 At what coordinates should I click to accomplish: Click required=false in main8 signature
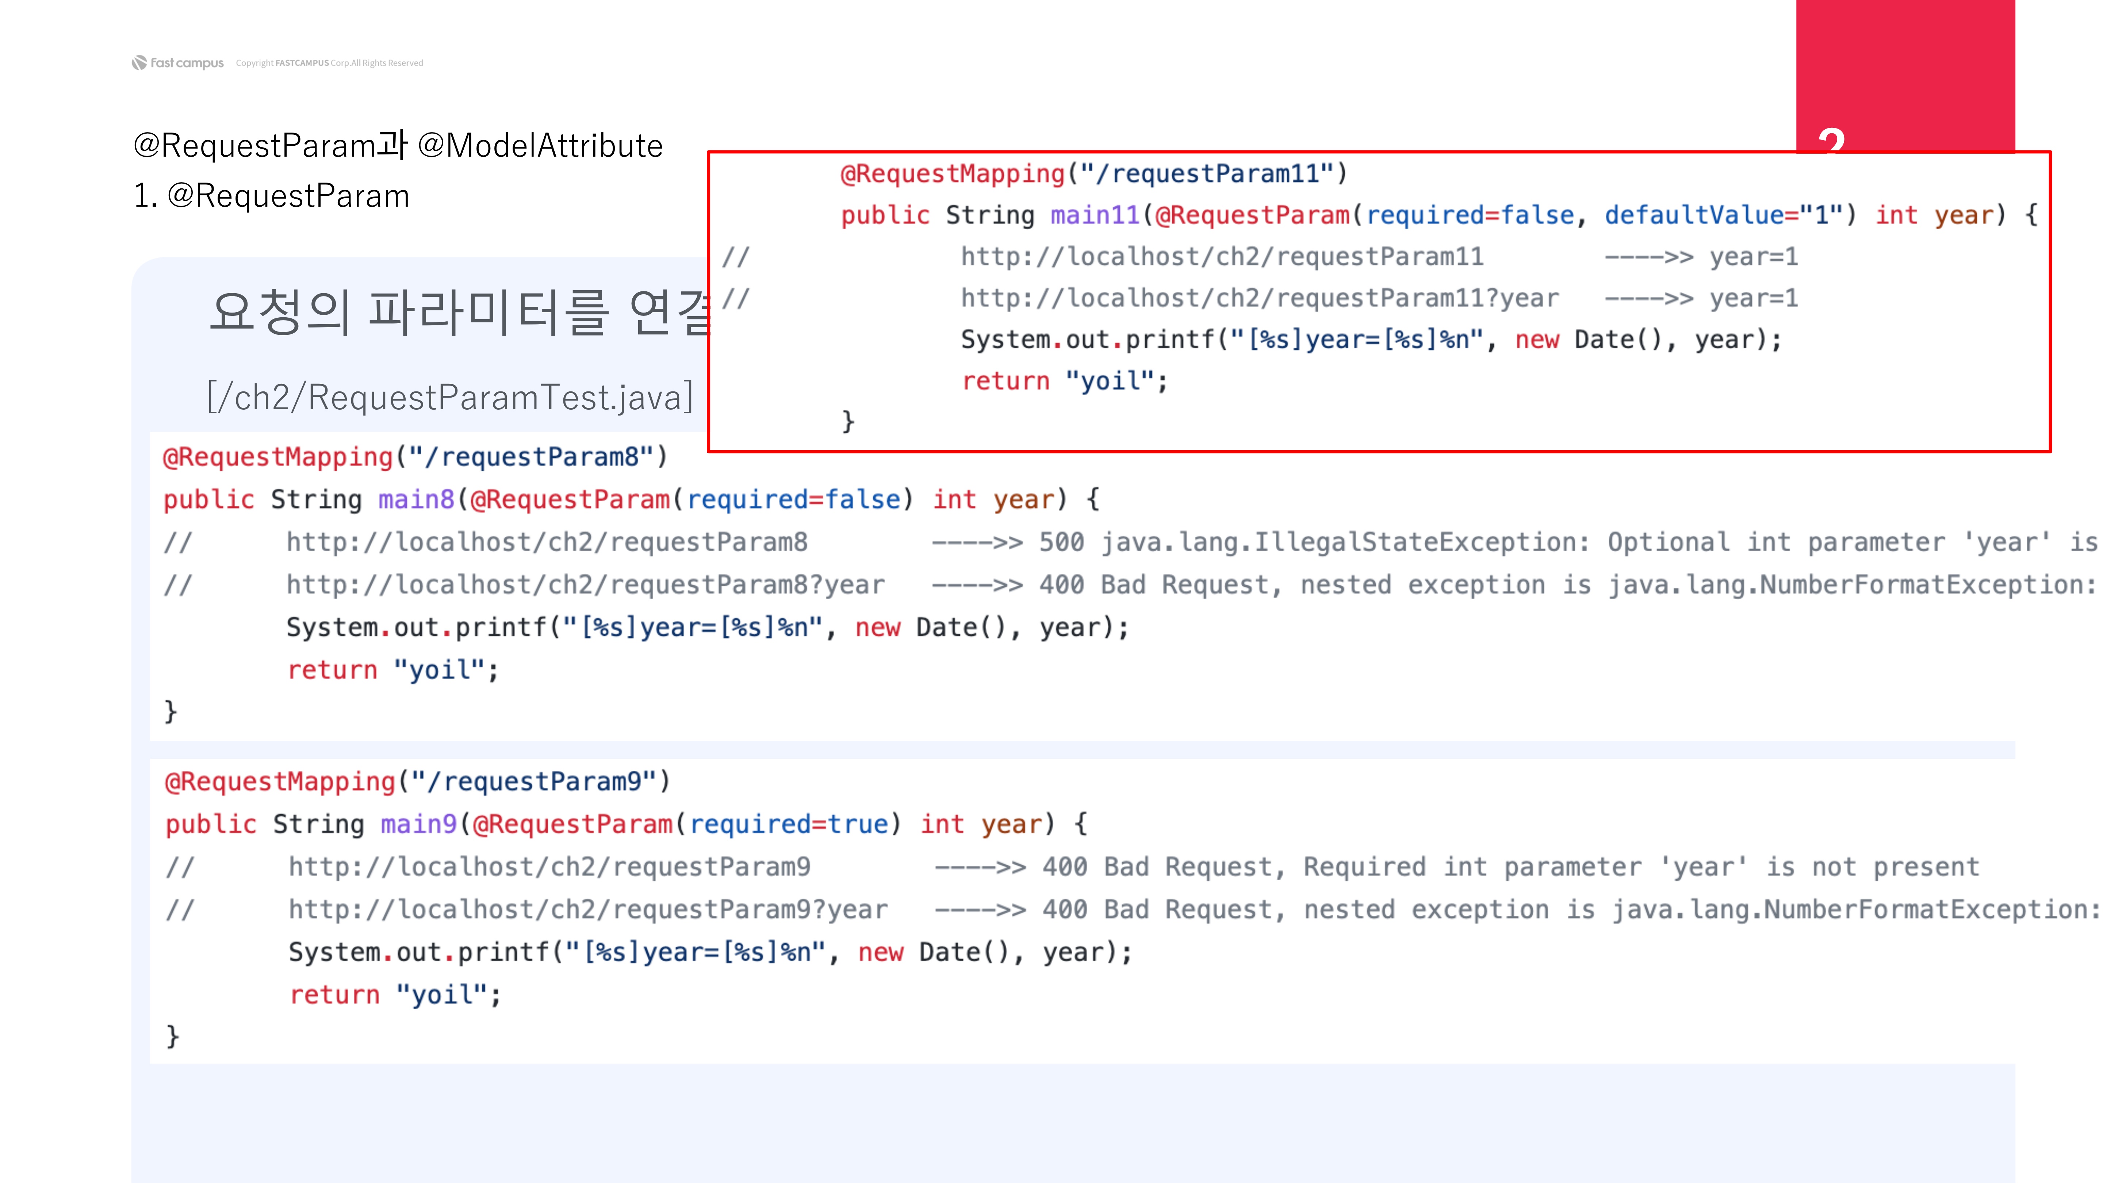793,499
